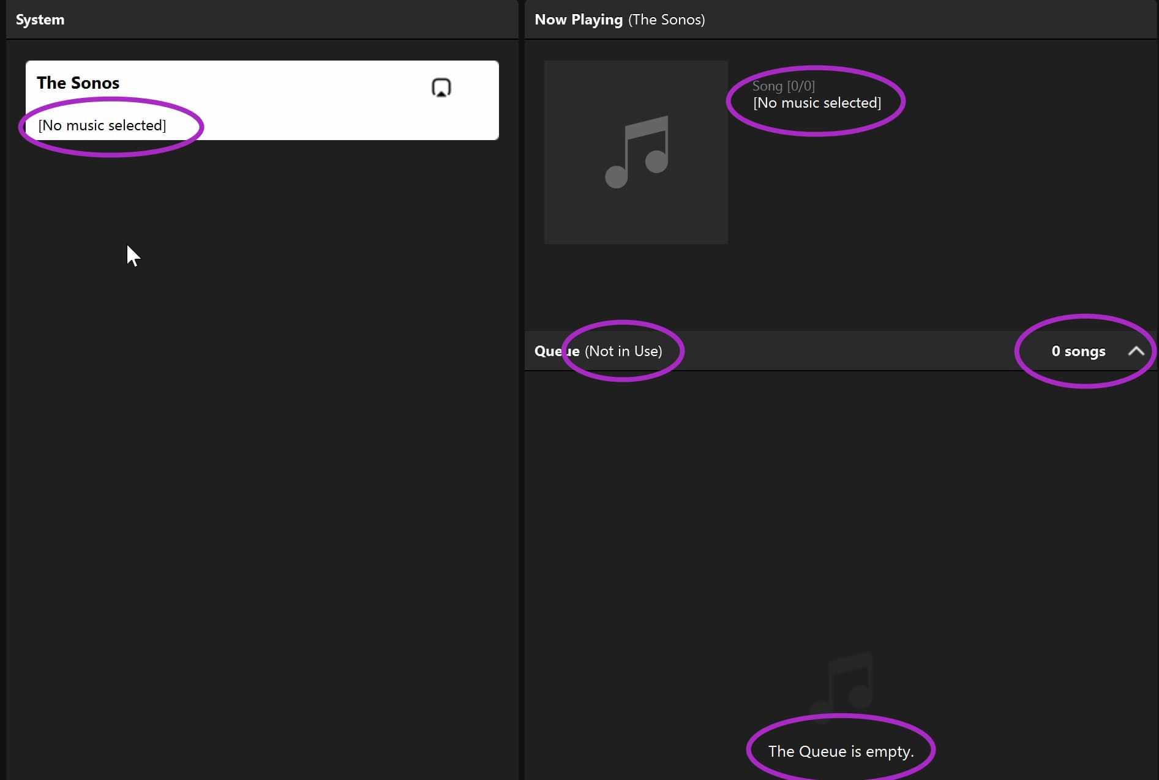1159x780 pixels.
Task: Click [No music selected] under Song [0/0]
Action: (817, 103)
